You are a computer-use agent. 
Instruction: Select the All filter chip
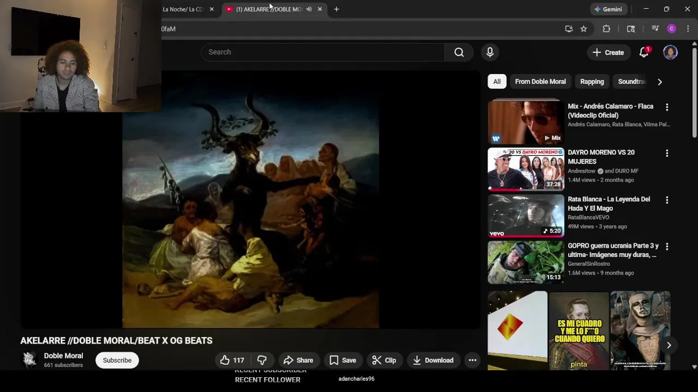pos(497,82)
